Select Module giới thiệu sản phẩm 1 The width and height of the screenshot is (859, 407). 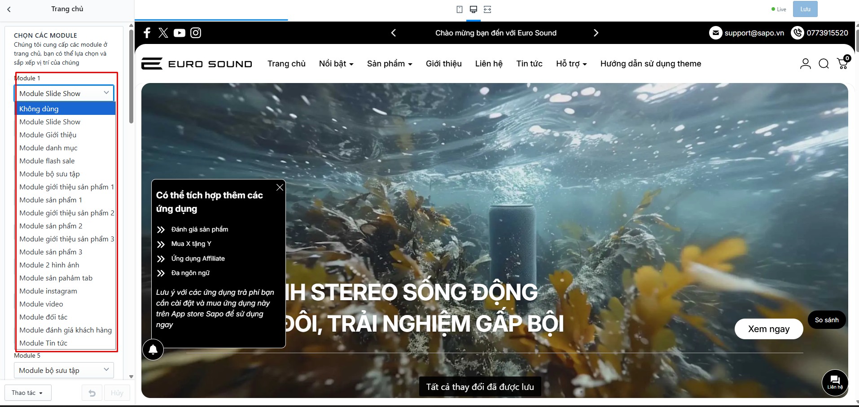click(66, 187)
